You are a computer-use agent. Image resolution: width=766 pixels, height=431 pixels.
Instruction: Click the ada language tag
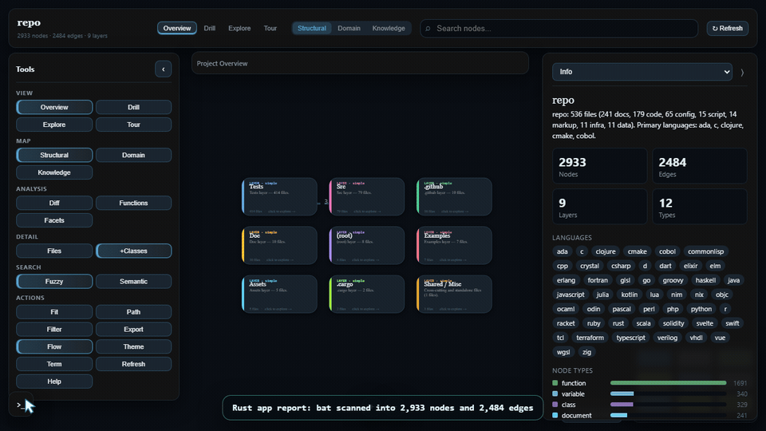pos(563,251)
